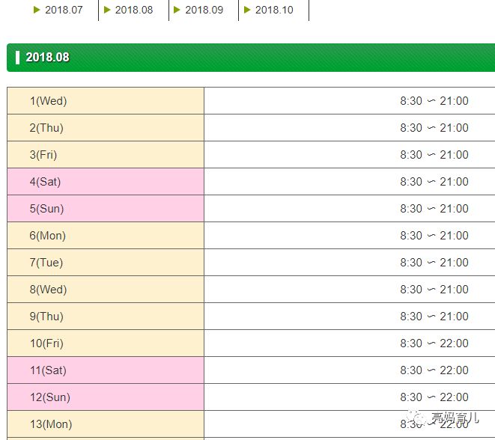Image resolution: width=495 pixels, height=440 pixels.
Task: Switch to the 2018.10 schedule
Action: click(x=274, y=10)
